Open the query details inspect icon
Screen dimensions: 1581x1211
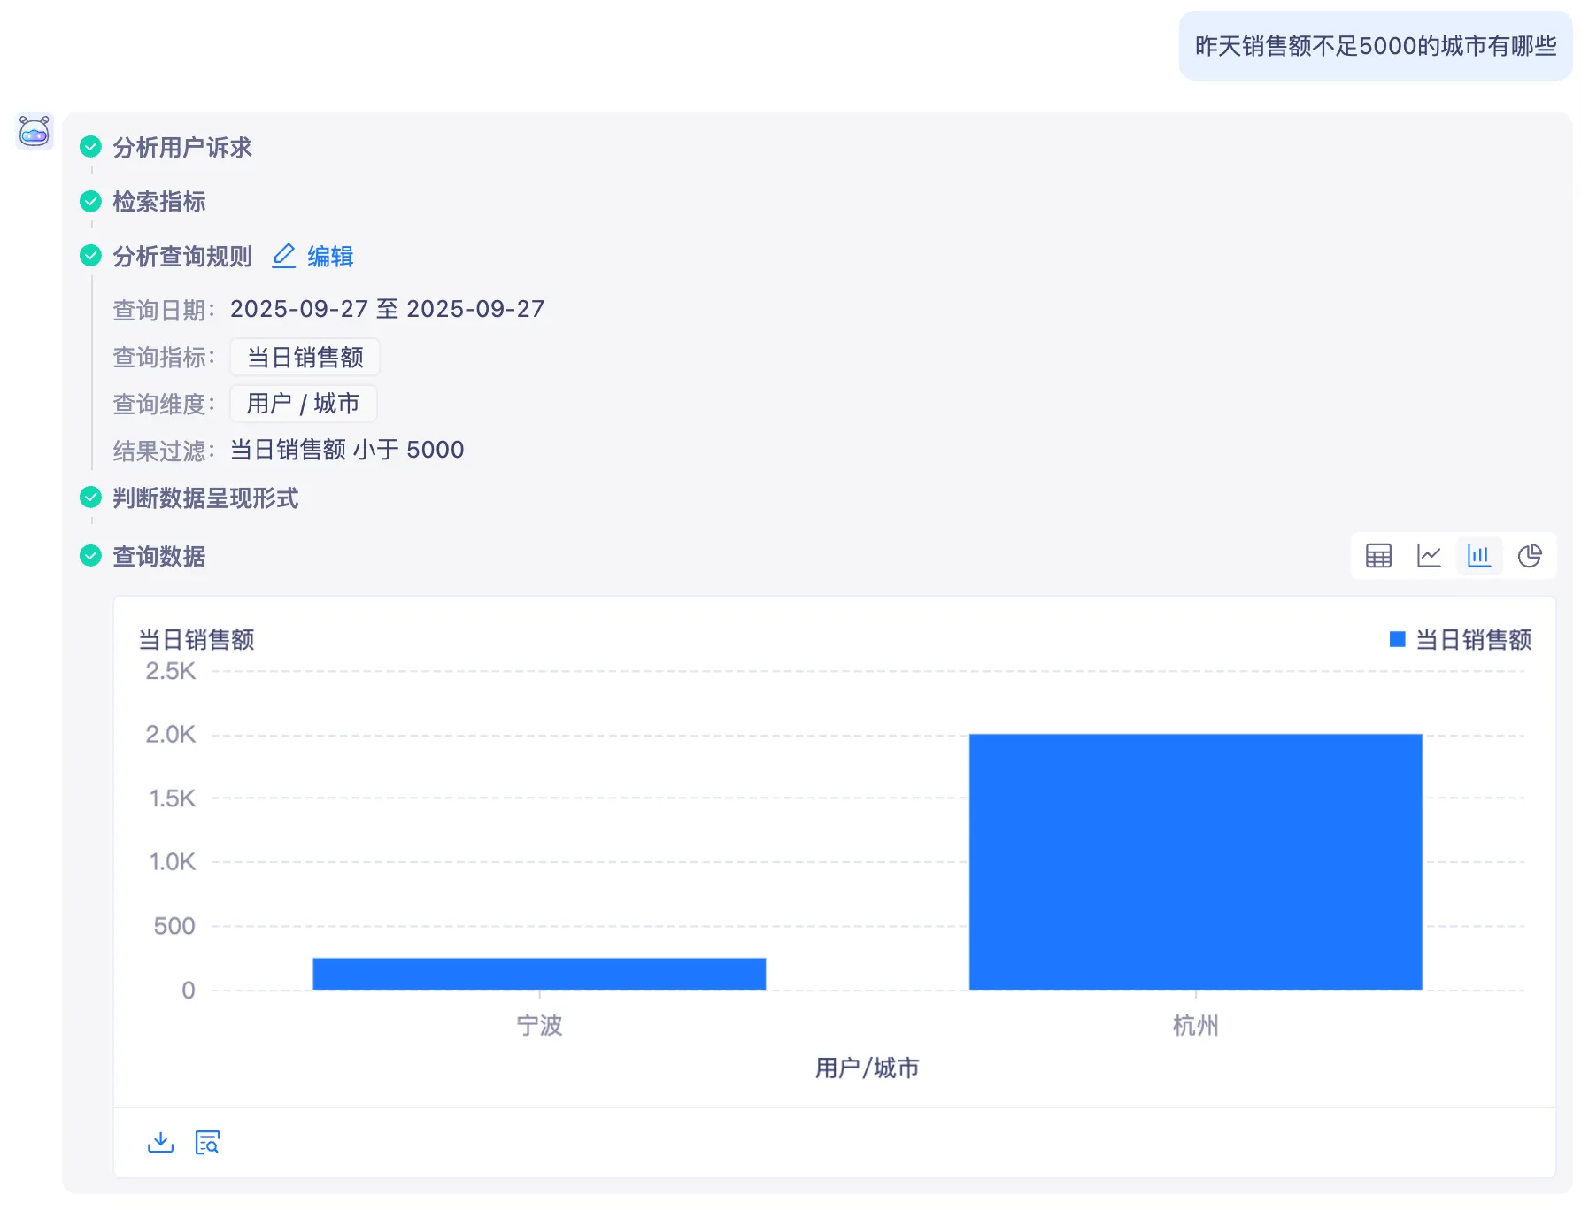click(207, 1142)
